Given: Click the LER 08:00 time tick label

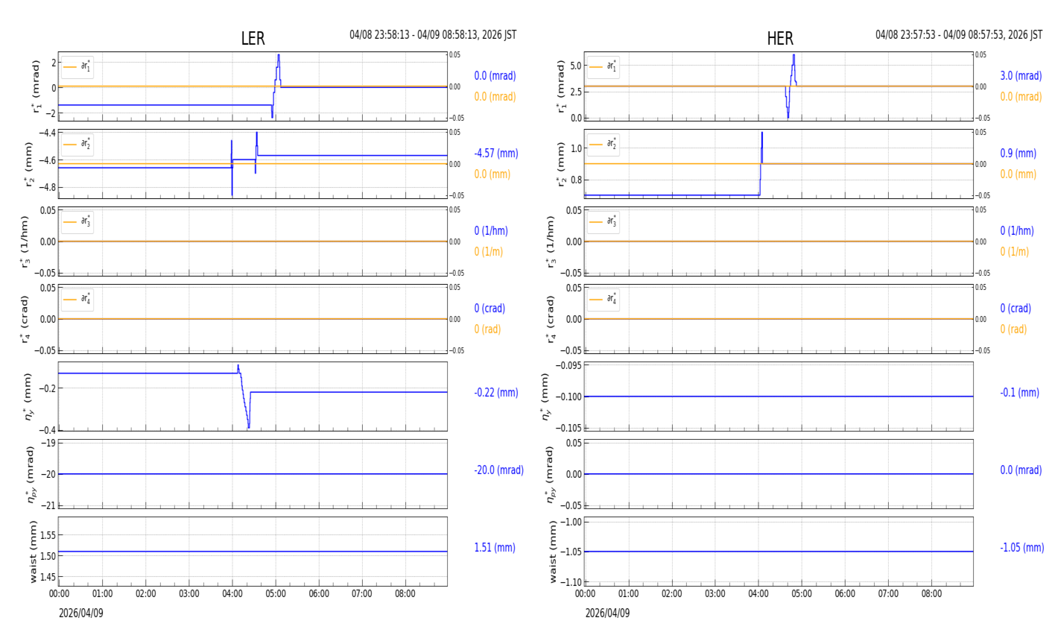Looking at the screenshot, I should coord(405,594).
